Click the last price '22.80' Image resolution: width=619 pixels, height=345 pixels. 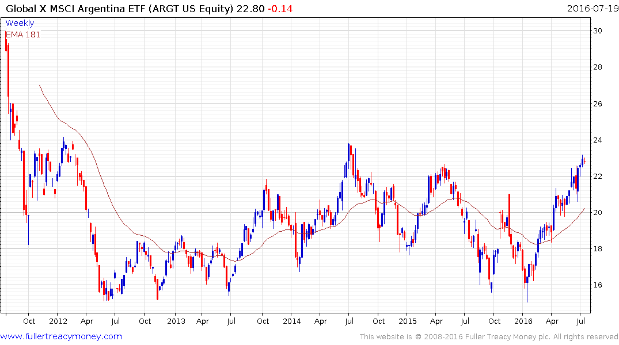[250, 9]
